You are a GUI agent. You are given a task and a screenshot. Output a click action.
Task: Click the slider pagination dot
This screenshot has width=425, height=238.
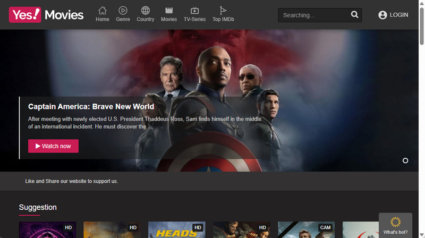[x=405, y=161]
